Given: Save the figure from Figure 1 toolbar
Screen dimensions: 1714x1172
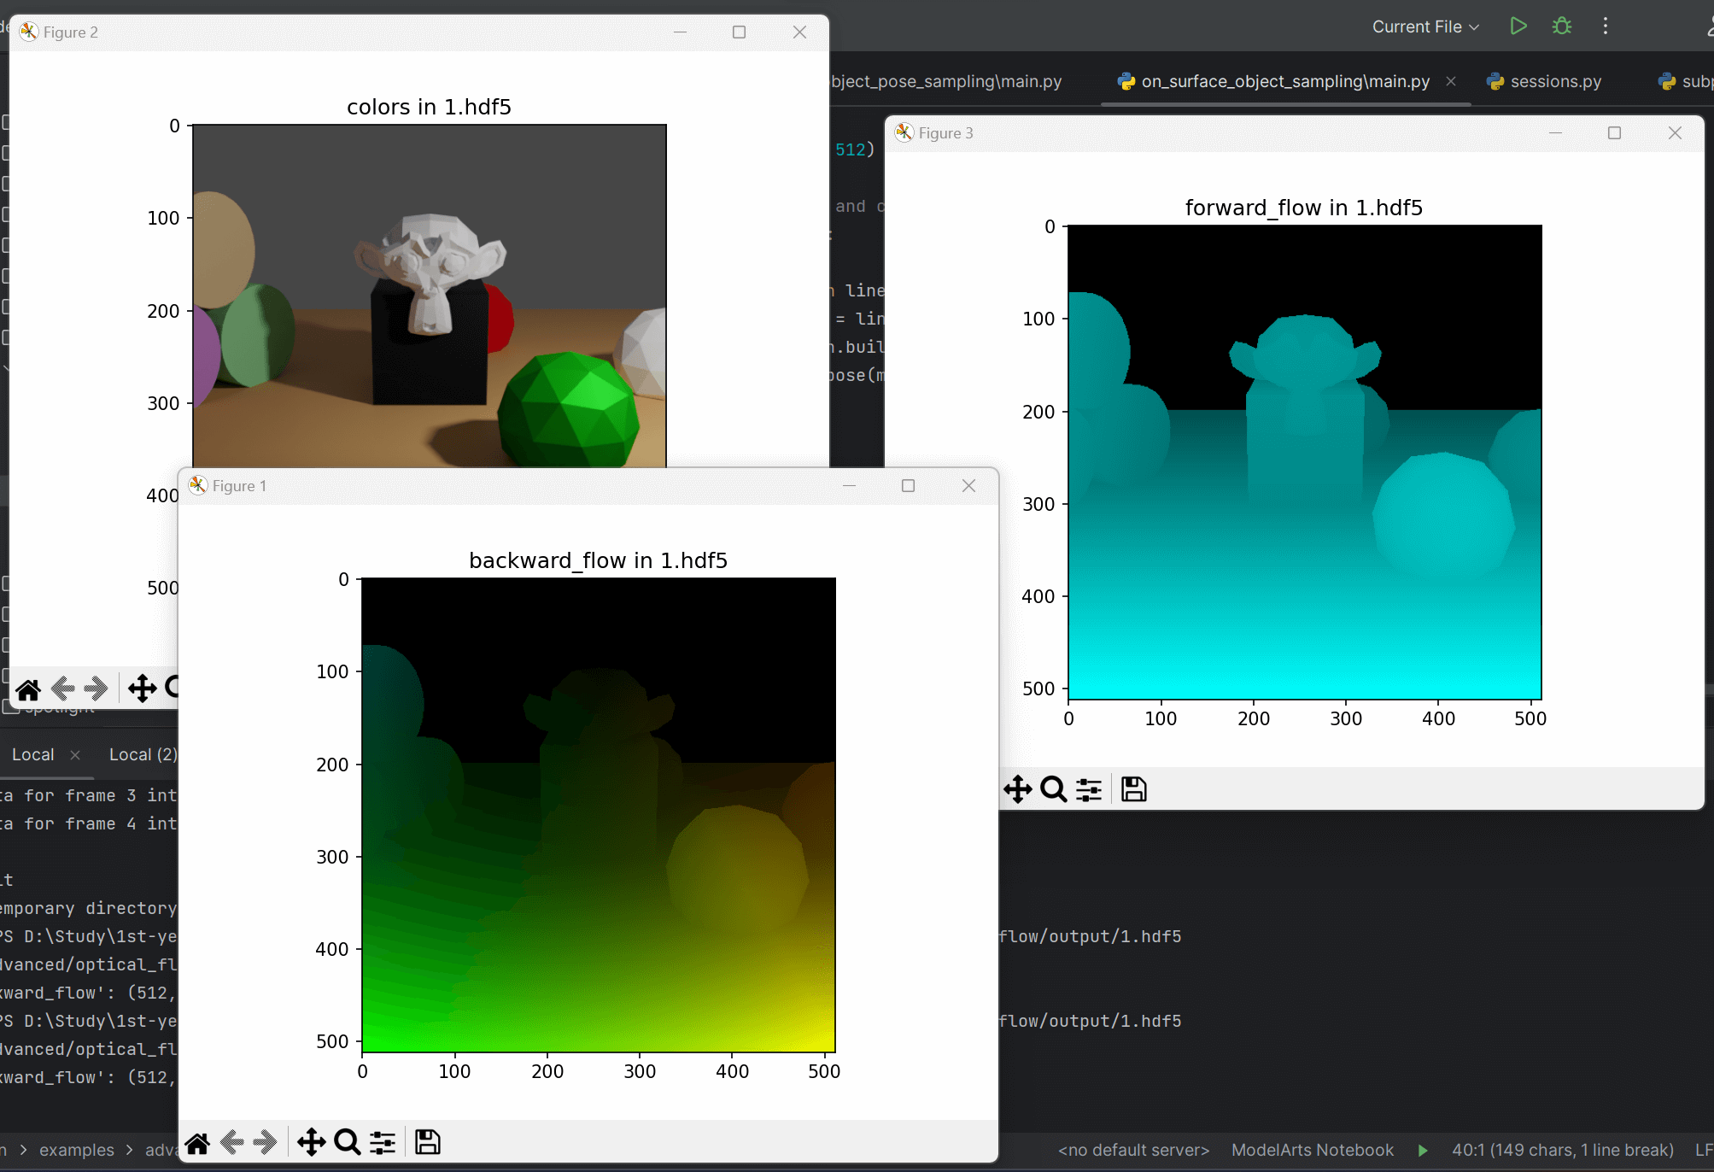Looking at the screenshot, I should pos(428,1142).
